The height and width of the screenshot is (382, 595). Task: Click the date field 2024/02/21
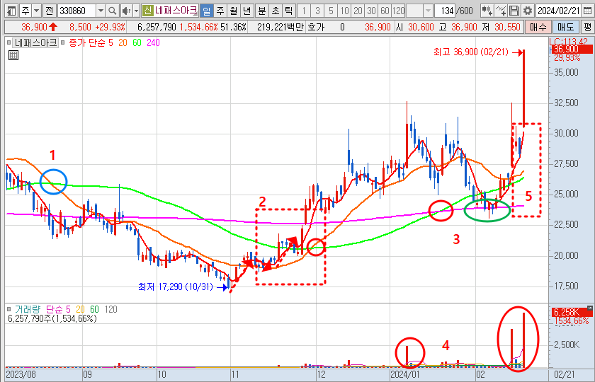coord(559,11)
